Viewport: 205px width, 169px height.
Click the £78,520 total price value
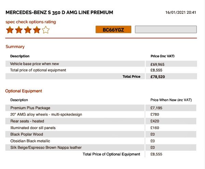point(158,77)
